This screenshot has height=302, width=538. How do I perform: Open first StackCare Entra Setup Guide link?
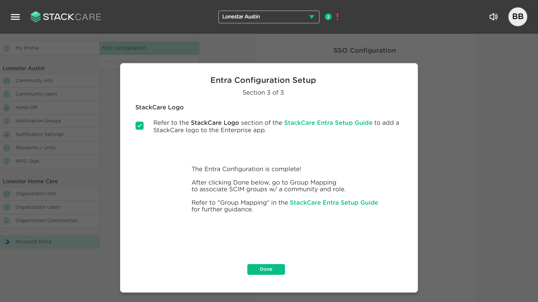328,123
